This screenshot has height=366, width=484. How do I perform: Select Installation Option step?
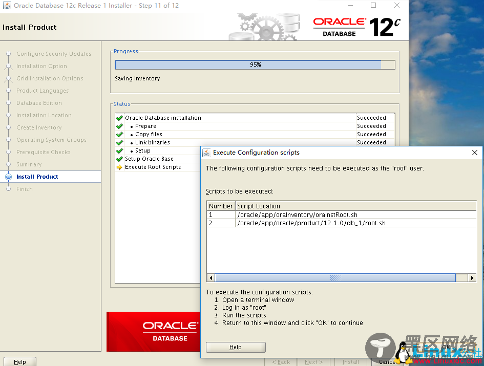(x=41, y=66)
